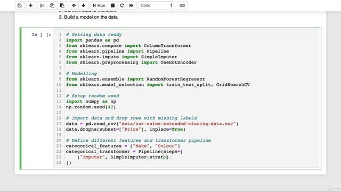Click the '# Import data and drop rows' comment
The image size is (341, 192).
pyautogui.click(x=132, y=118)
